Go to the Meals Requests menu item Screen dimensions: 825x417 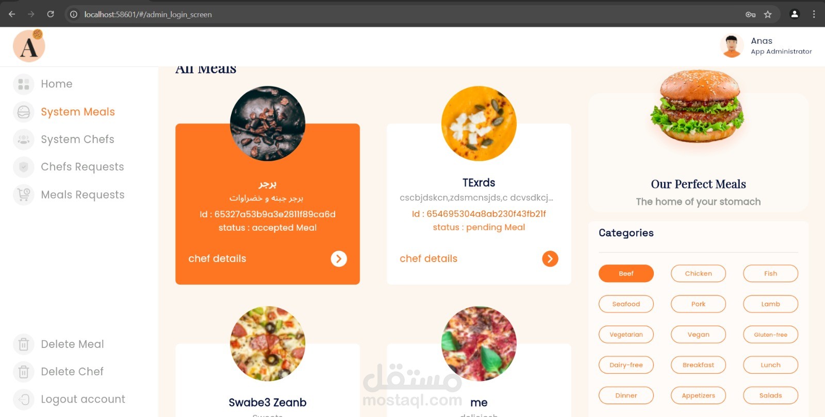82,195
